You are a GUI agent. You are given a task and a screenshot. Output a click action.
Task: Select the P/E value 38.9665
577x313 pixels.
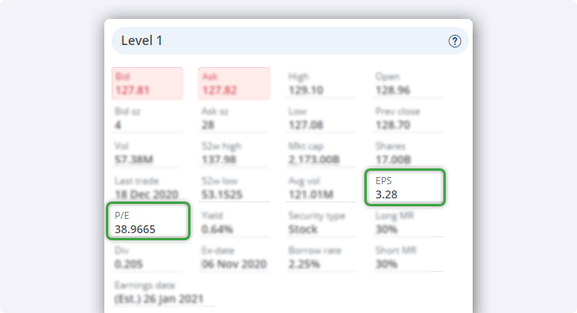pos(134,229)
